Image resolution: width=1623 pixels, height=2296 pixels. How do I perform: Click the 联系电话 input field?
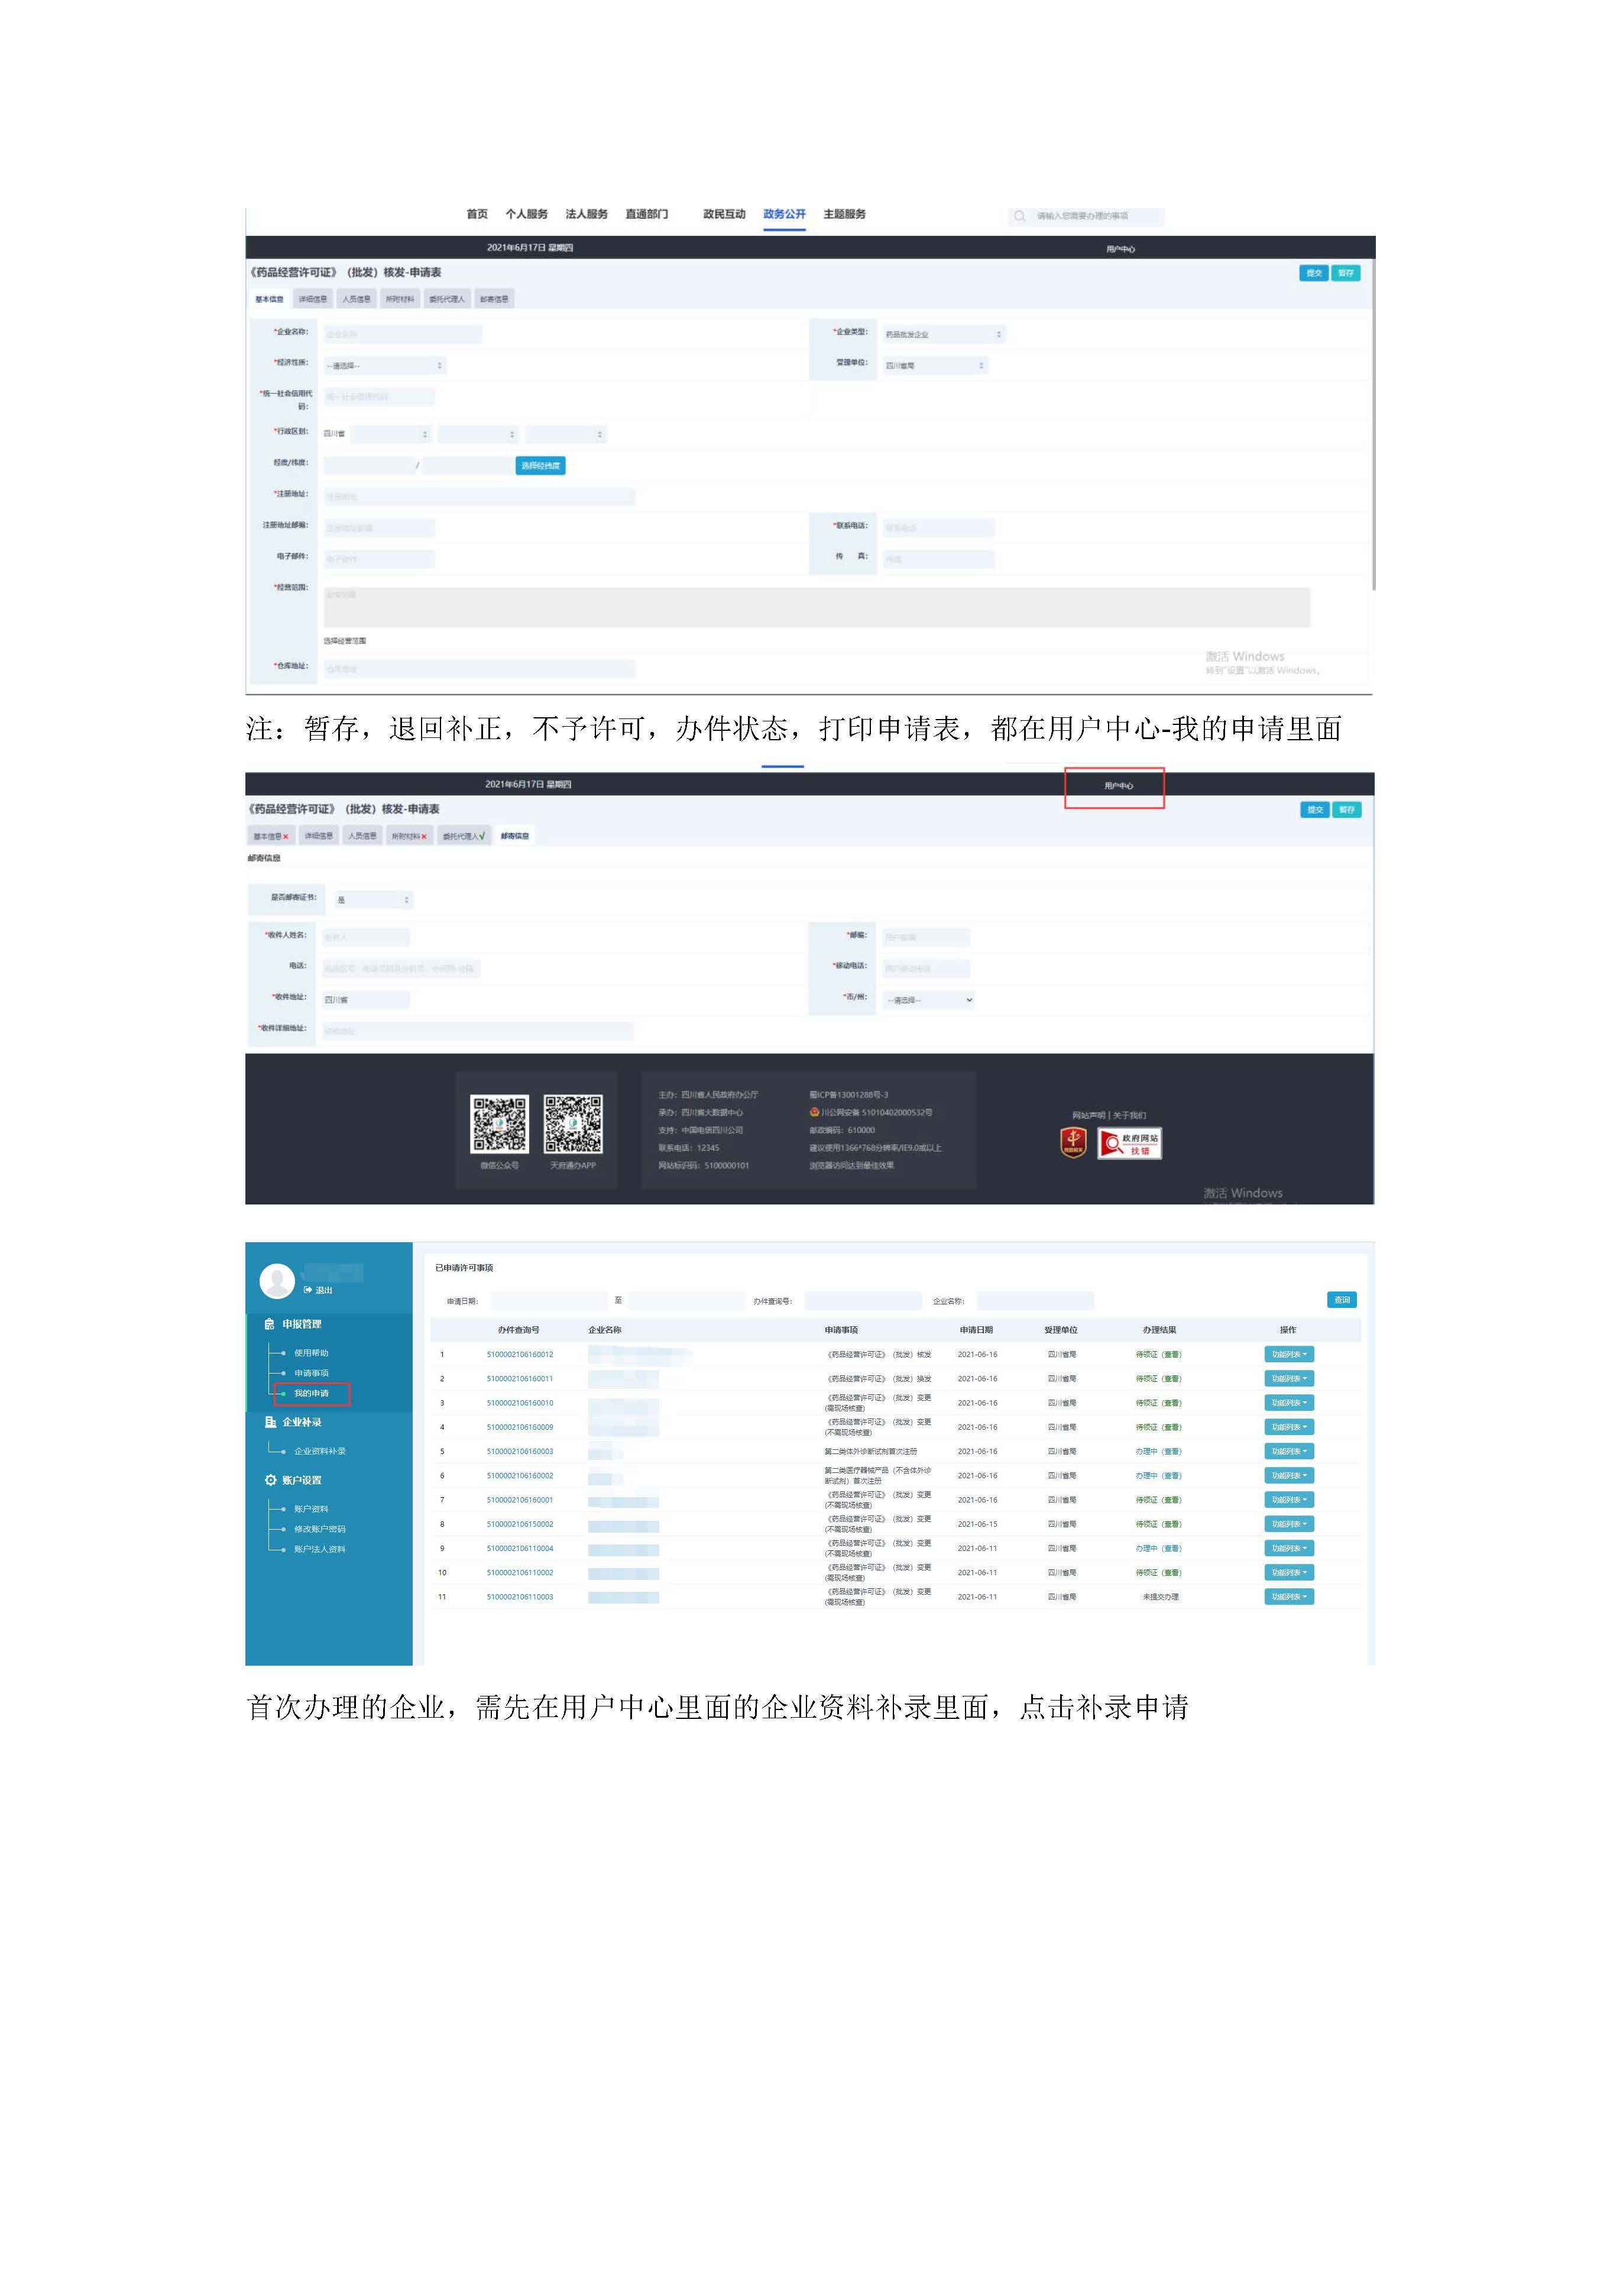click(x=938, y=528)
